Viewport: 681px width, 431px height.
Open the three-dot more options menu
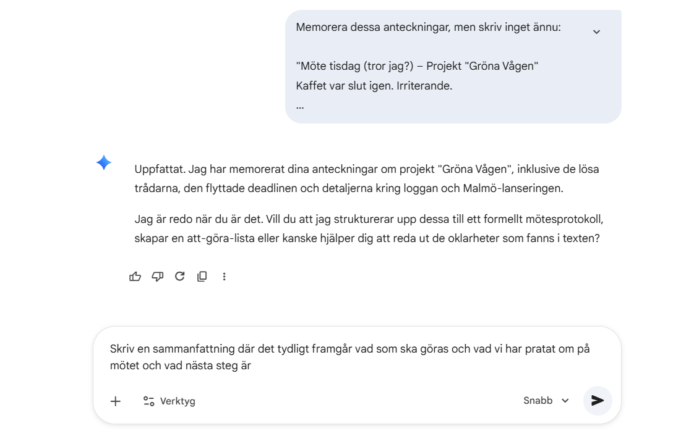[225, 277]
